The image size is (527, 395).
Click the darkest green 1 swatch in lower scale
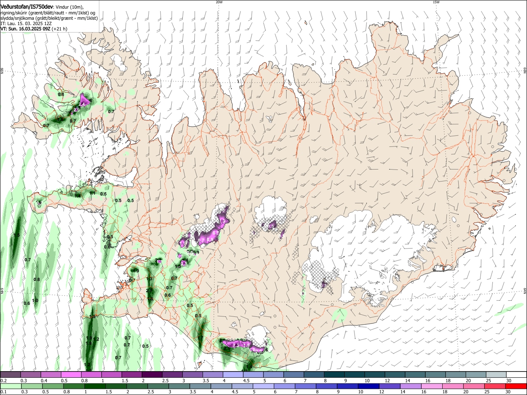click(x=95, y=386)
